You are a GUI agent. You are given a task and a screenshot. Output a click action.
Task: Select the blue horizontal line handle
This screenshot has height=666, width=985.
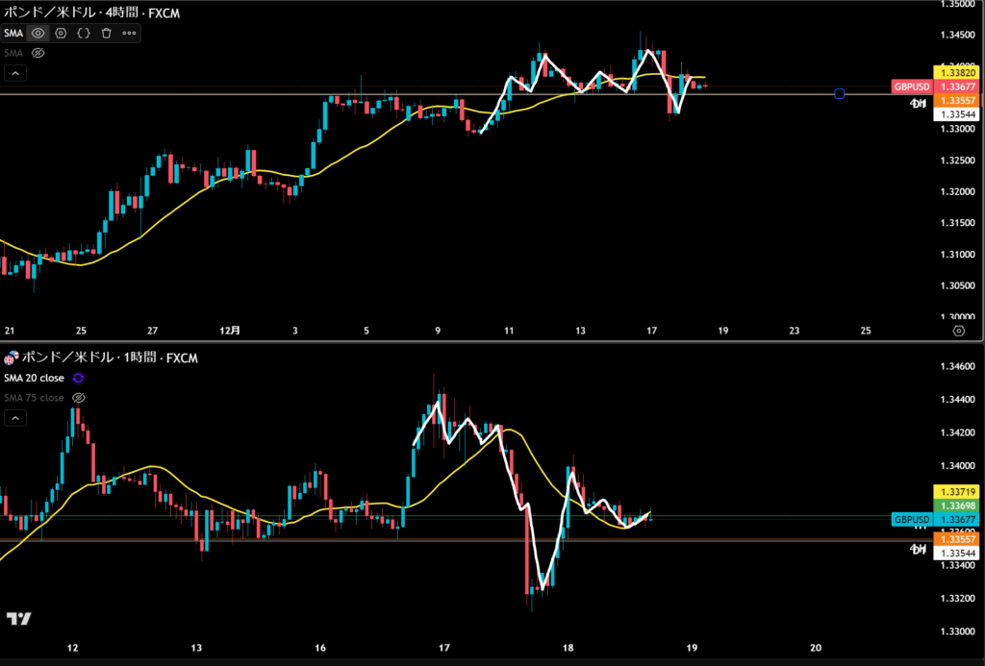840,94
